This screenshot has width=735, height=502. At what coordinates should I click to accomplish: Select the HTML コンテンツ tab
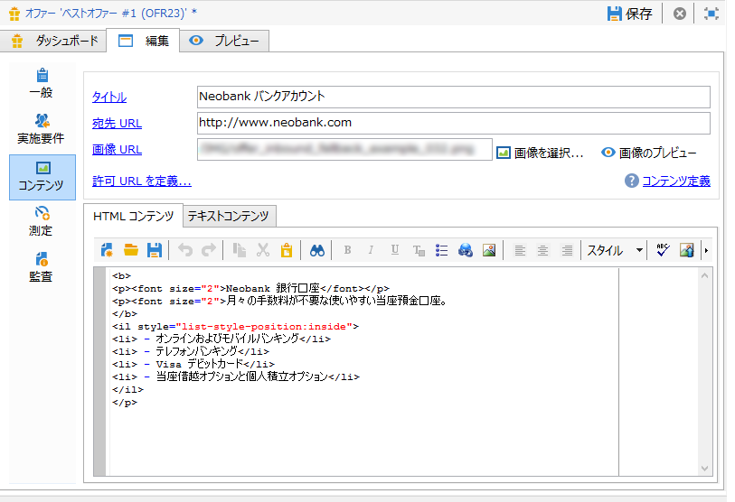tap(133, 216)
